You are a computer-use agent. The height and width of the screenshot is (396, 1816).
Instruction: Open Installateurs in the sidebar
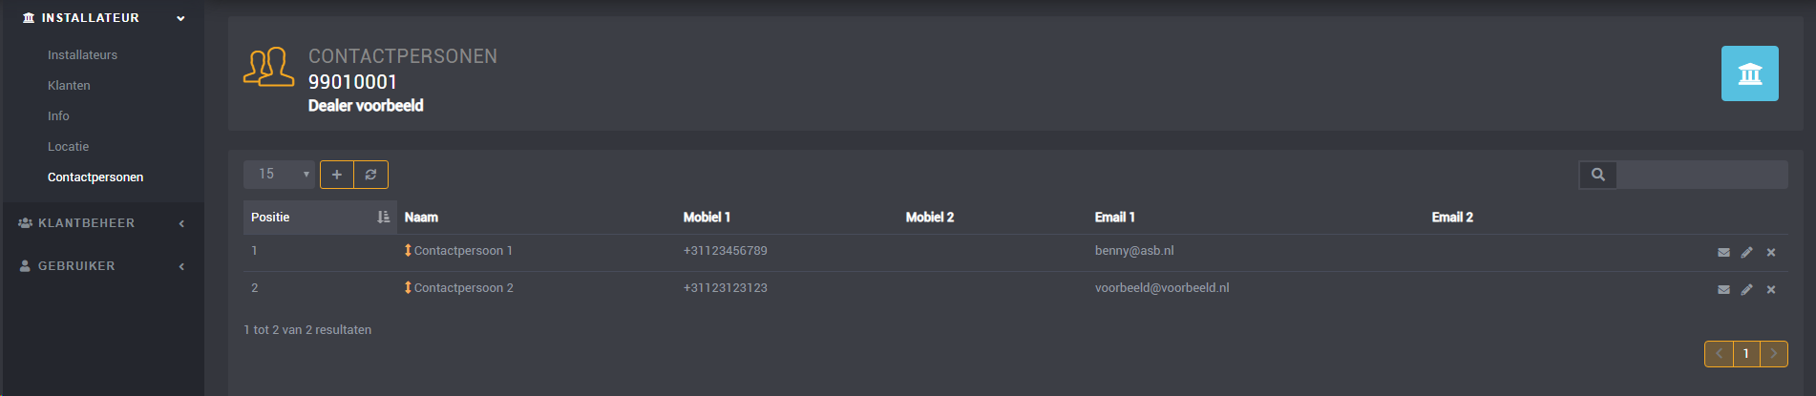click(83, 55)
